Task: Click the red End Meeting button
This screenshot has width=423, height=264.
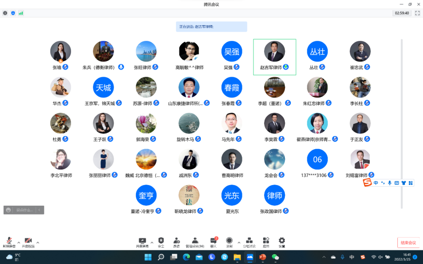Action: [408, 242]
